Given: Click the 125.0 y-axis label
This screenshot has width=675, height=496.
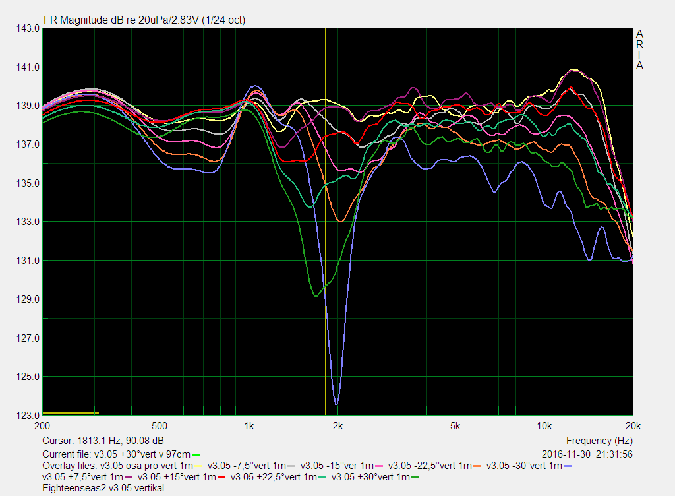Looking at the screenshot, I should tap(28, 377).
